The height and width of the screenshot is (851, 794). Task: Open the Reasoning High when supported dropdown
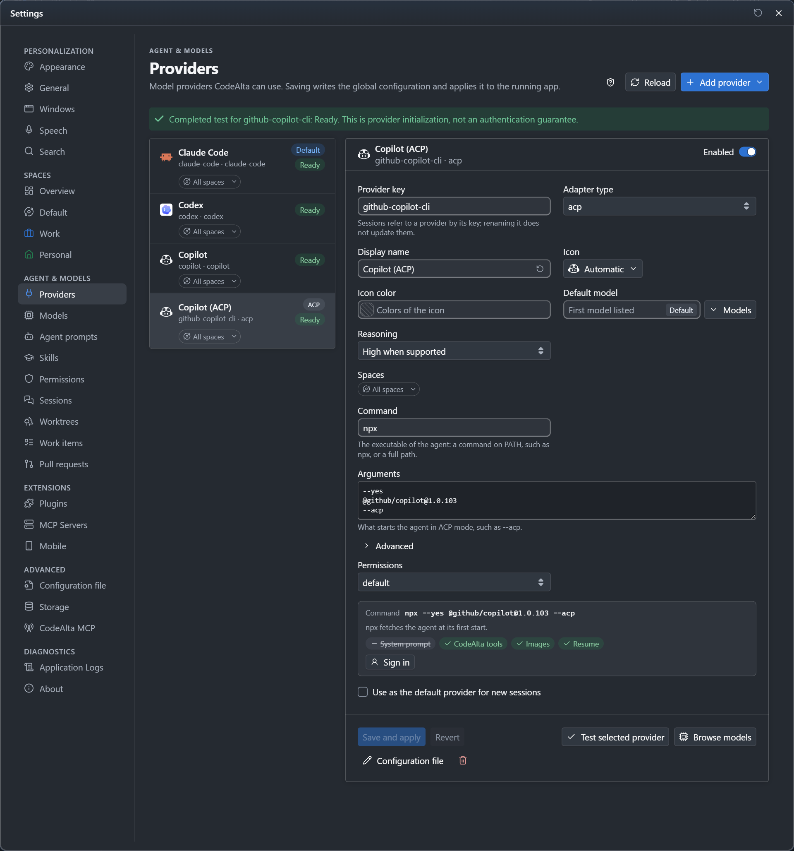pos(454,351)
